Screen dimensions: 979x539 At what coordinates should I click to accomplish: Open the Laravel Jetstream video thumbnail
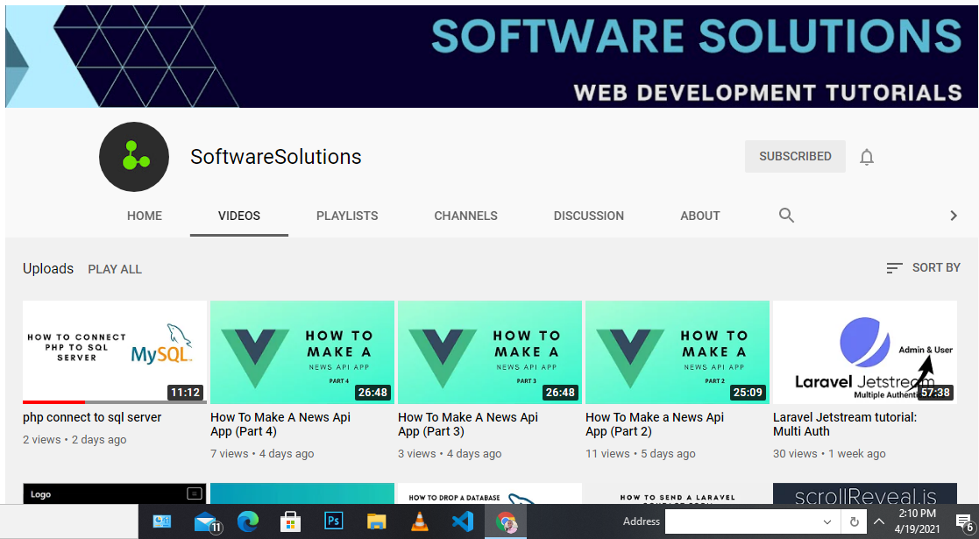click(x=865, y=352)
